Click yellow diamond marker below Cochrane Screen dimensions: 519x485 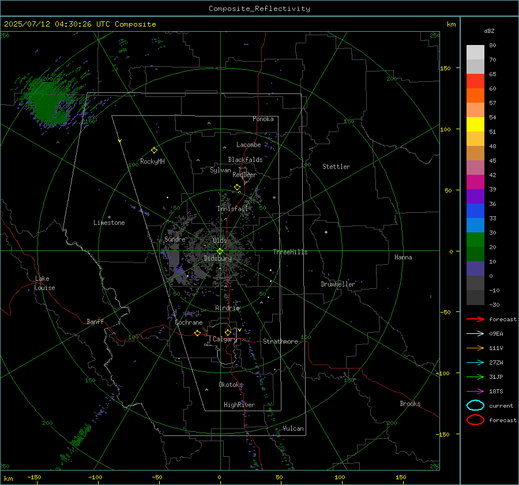pyautogui.click(x=197, y=333)
